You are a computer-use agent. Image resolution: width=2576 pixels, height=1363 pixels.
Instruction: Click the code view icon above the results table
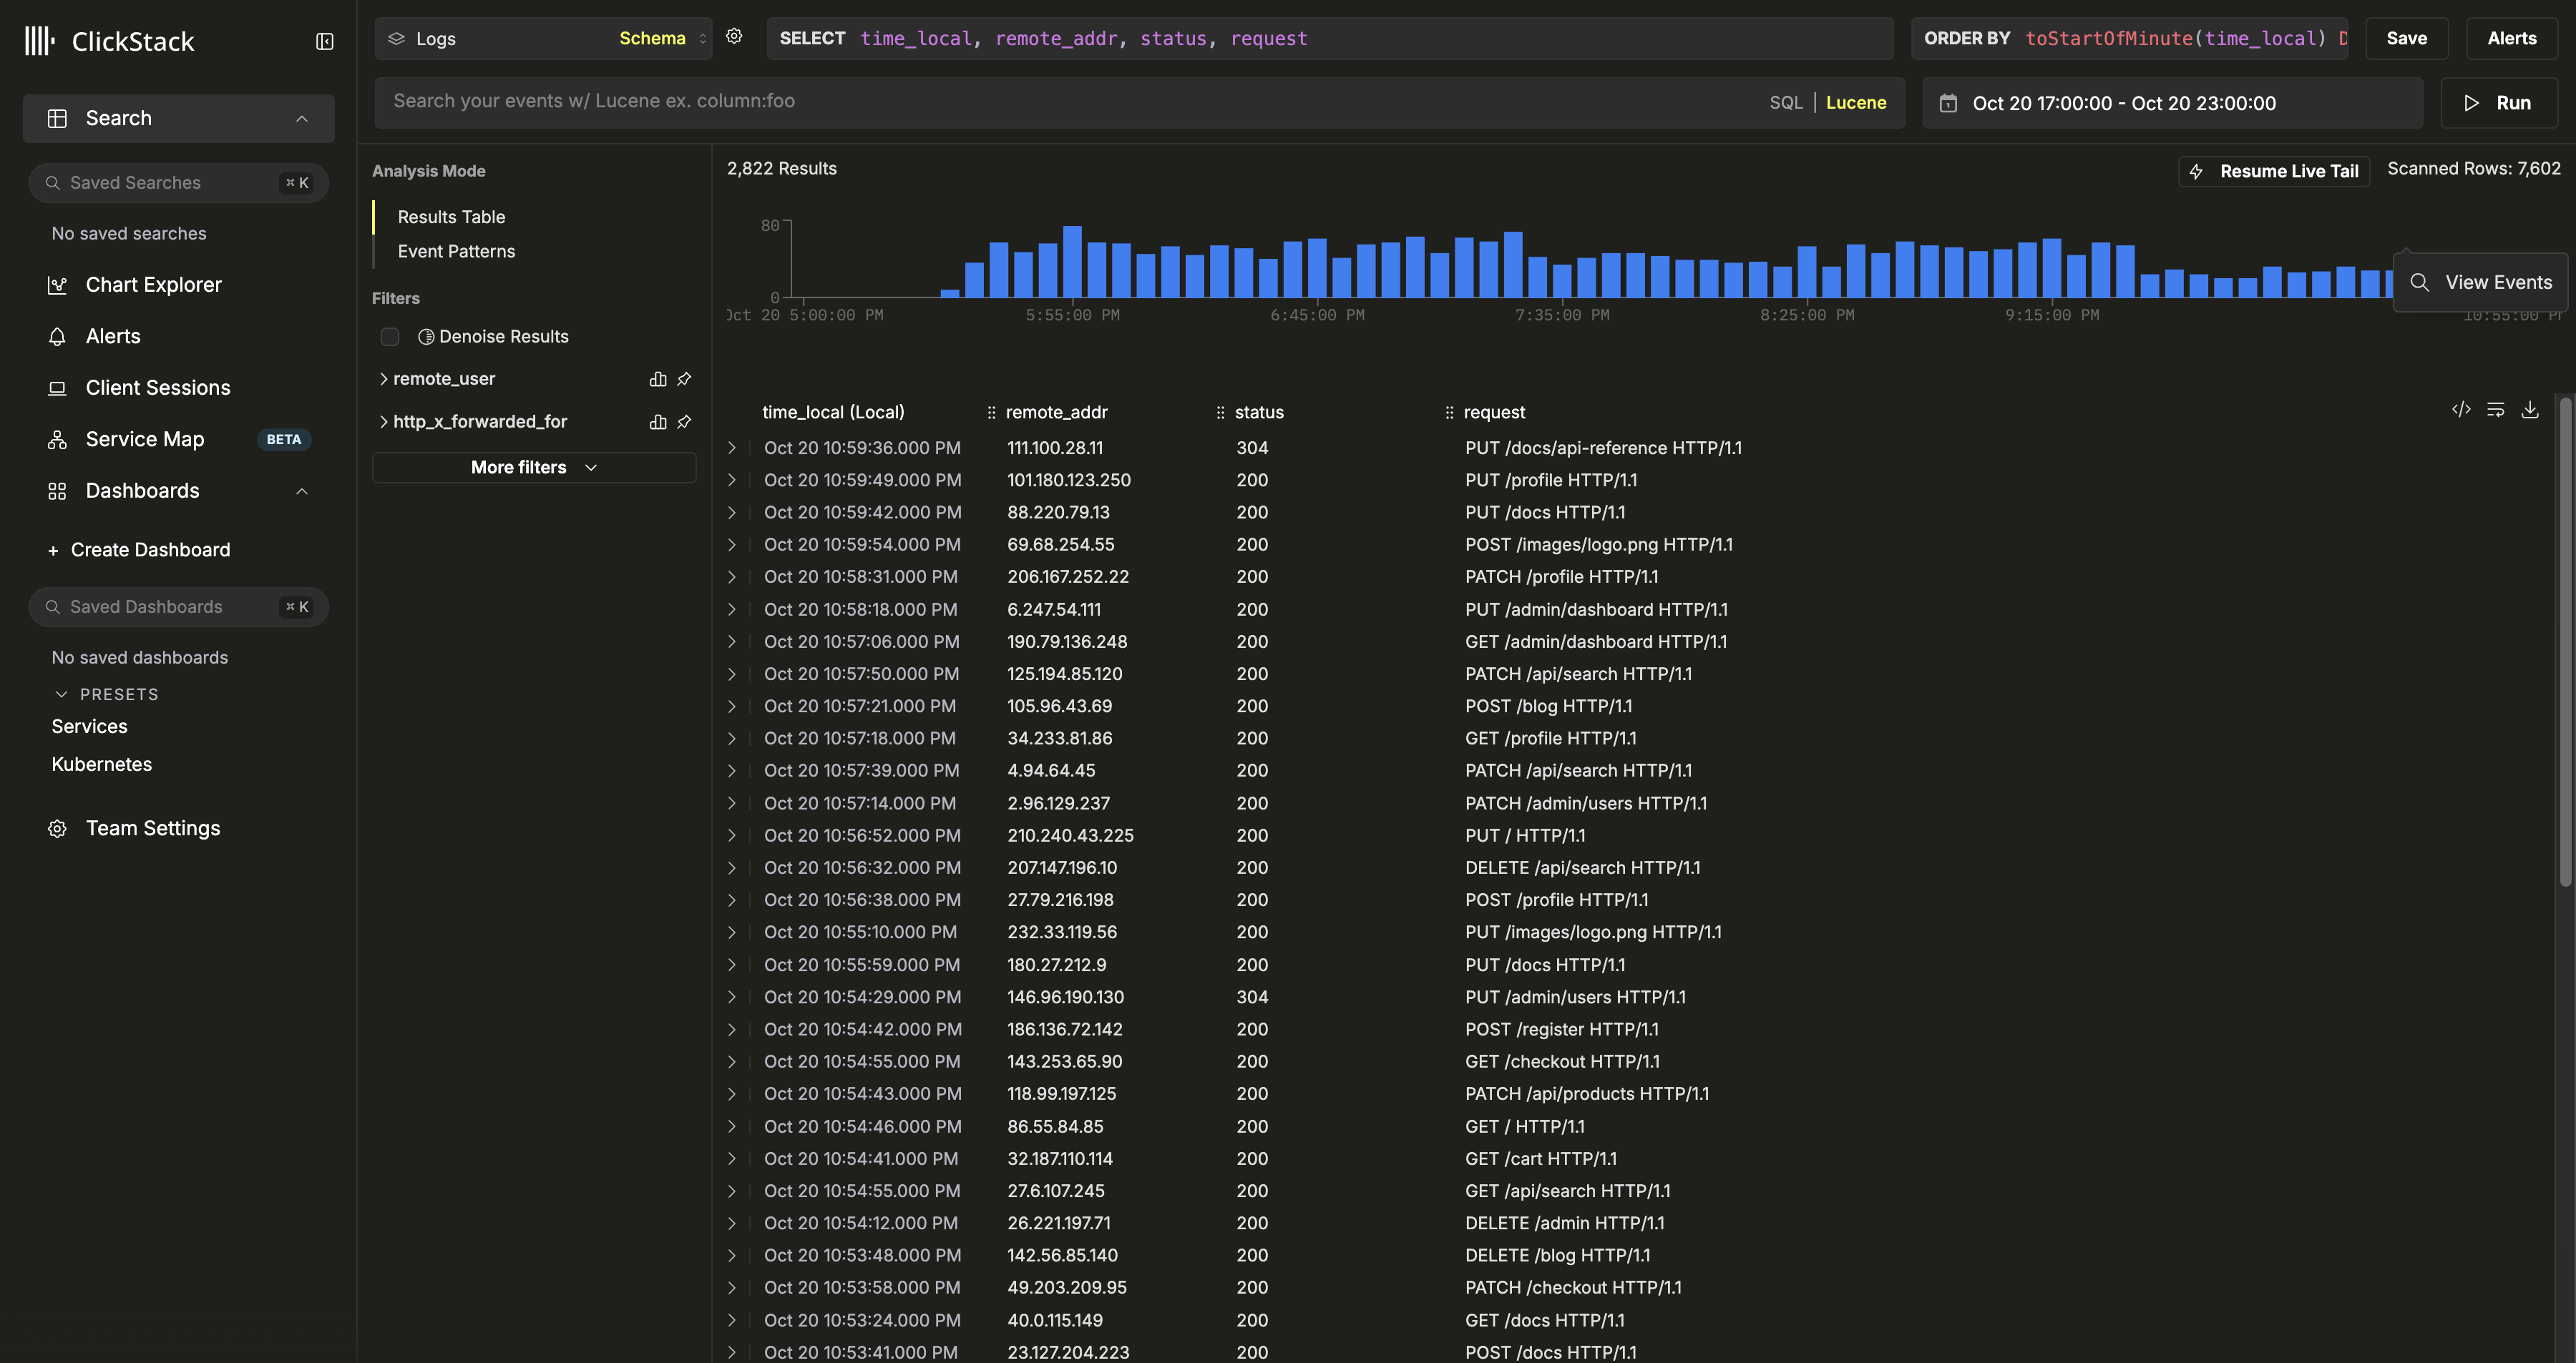coord(2462,410)
